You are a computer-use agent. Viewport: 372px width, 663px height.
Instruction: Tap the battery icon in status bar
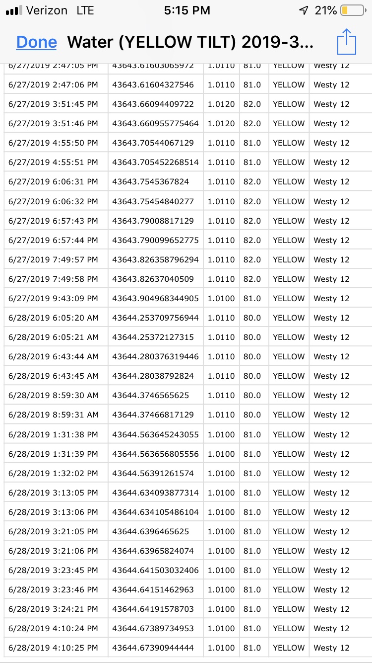click(x=352, y=10)
